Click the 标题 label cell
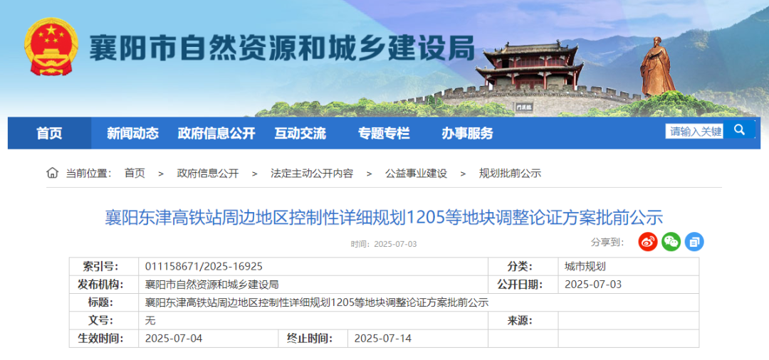 pyautogui.click(x=103, y=302)
